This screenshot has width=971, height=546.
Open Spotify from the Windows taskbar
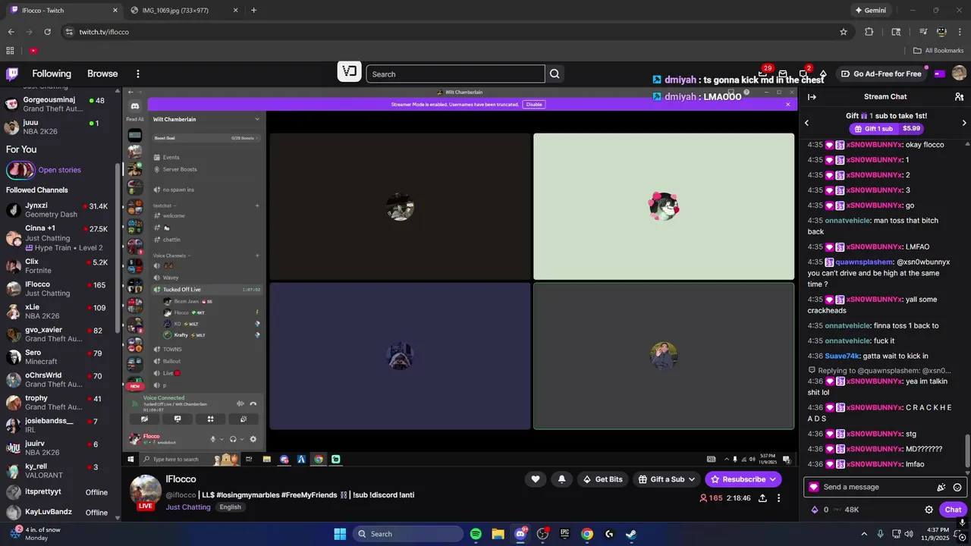[476, 534]
